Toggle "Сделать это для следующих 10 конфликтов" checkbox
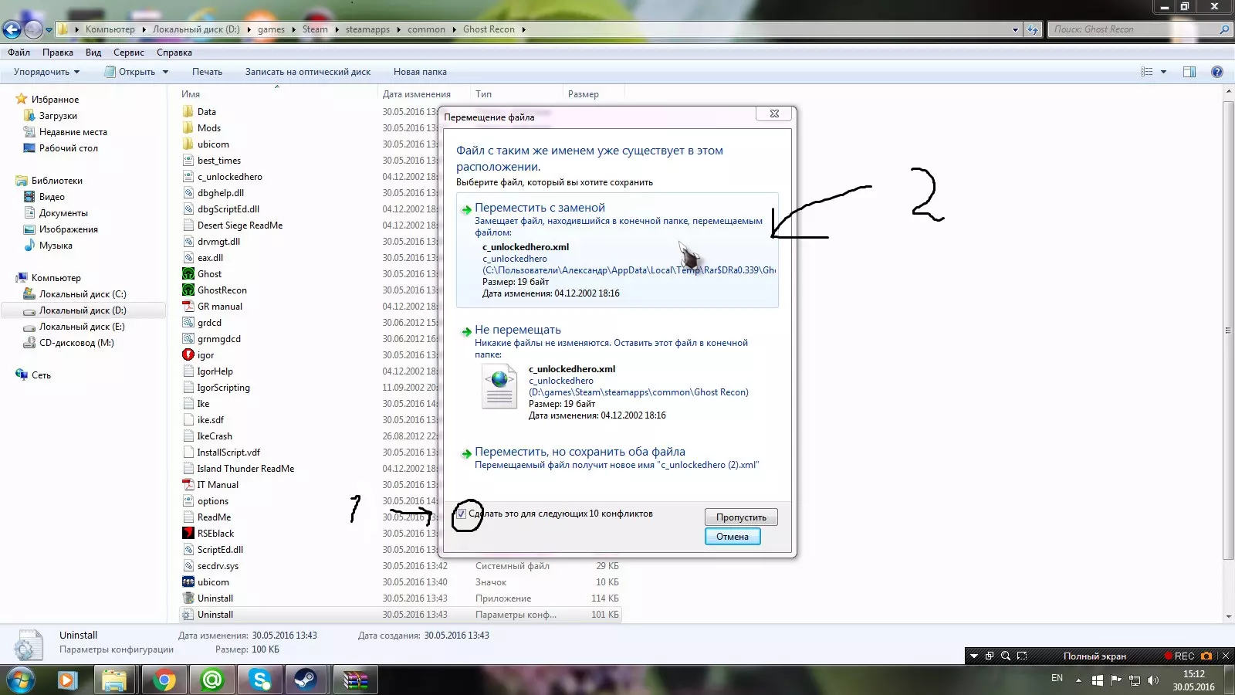This screenshot has height=695, width=1235. [462, 514]
